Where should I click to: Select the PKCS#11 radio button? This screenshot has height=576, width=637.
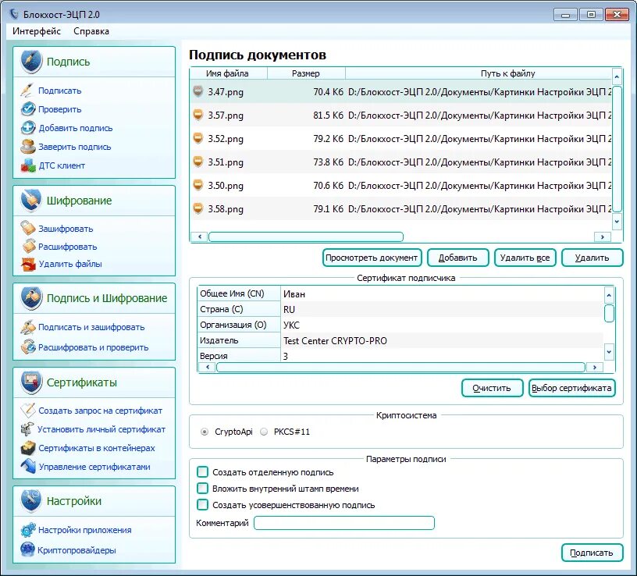tap(264, 432)
